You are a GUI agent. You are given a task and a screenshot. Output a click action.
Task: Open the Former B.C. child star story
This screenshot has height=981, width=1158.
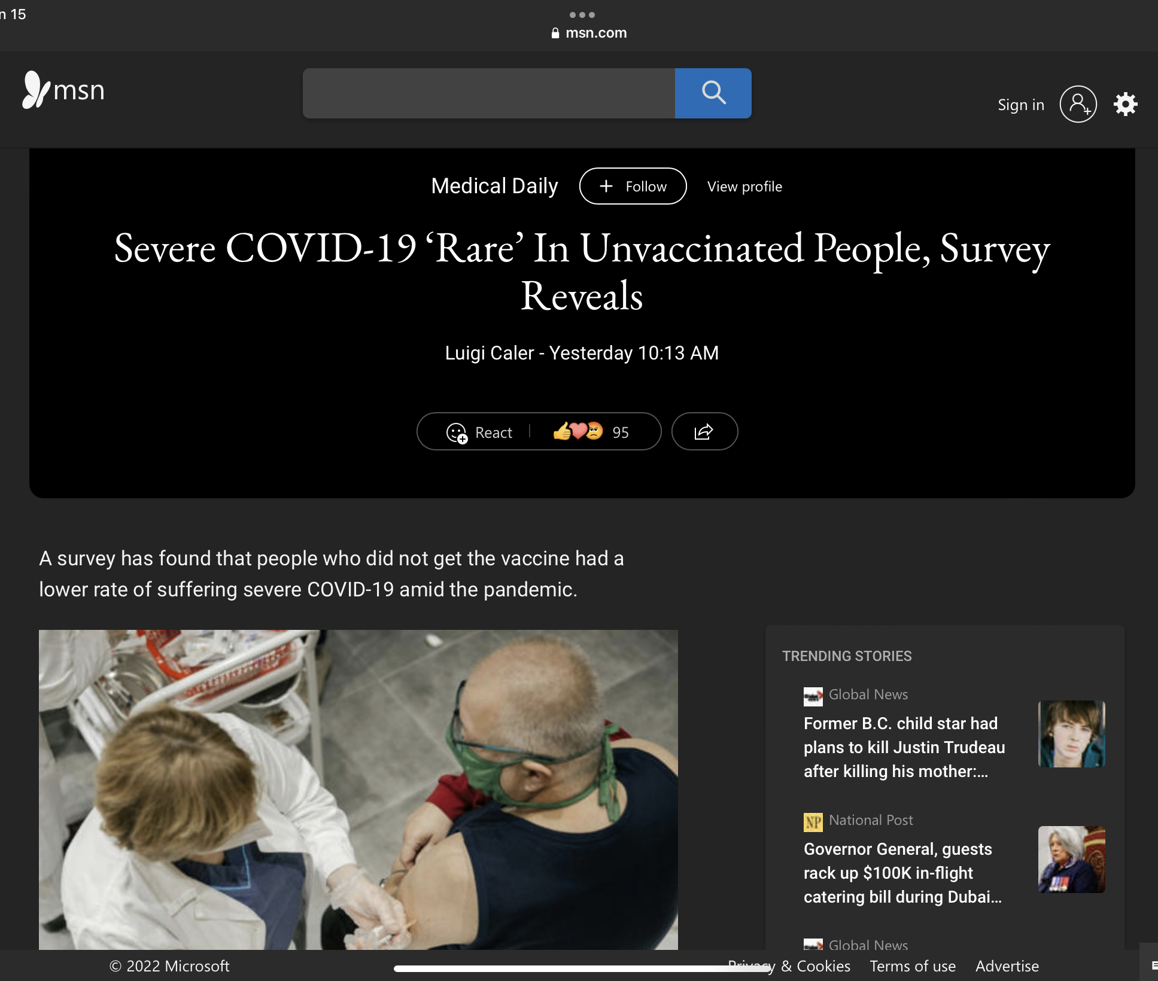[x=904, y=747]
